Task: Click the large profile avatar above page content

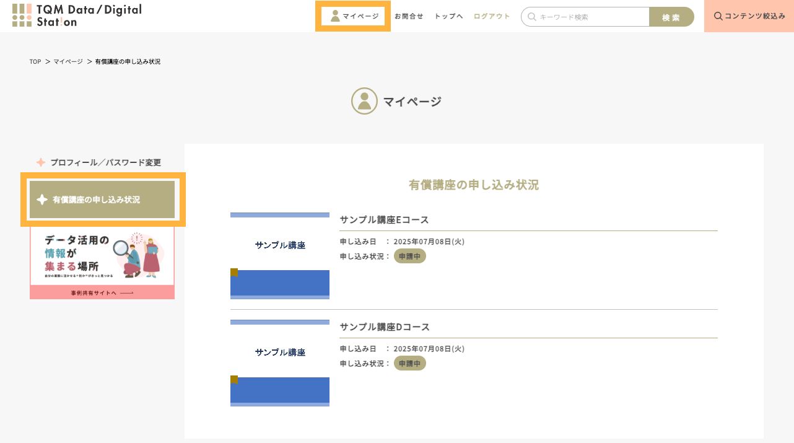Action: point(364,101)
